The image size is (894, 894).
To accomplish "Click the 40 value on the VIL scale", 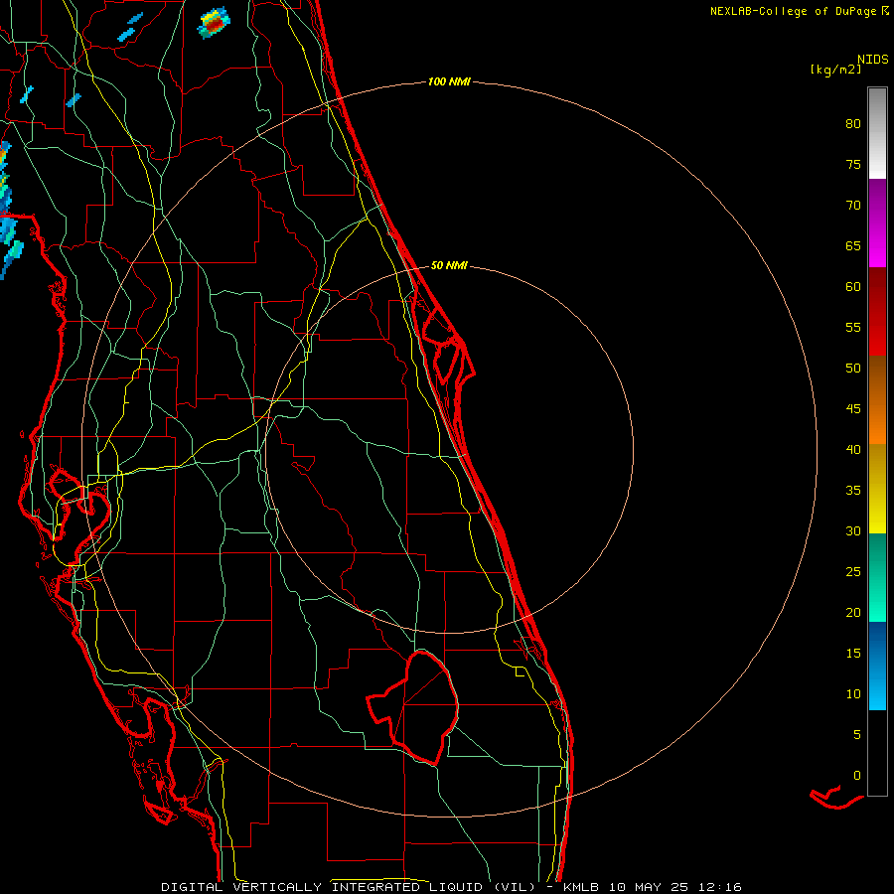I will (x=853, y=449).
